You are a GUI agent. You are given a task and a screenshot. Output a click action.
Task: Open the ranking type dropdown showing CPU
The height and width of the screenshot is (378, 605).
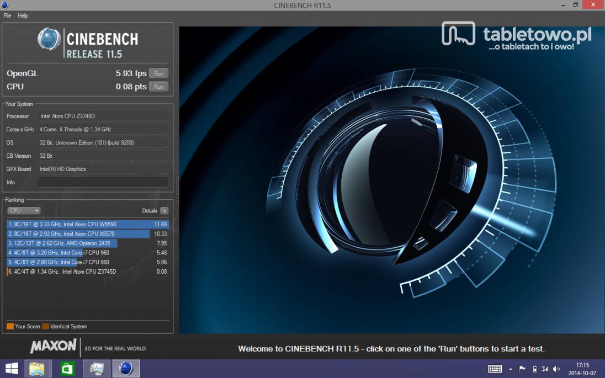point(24,211)
